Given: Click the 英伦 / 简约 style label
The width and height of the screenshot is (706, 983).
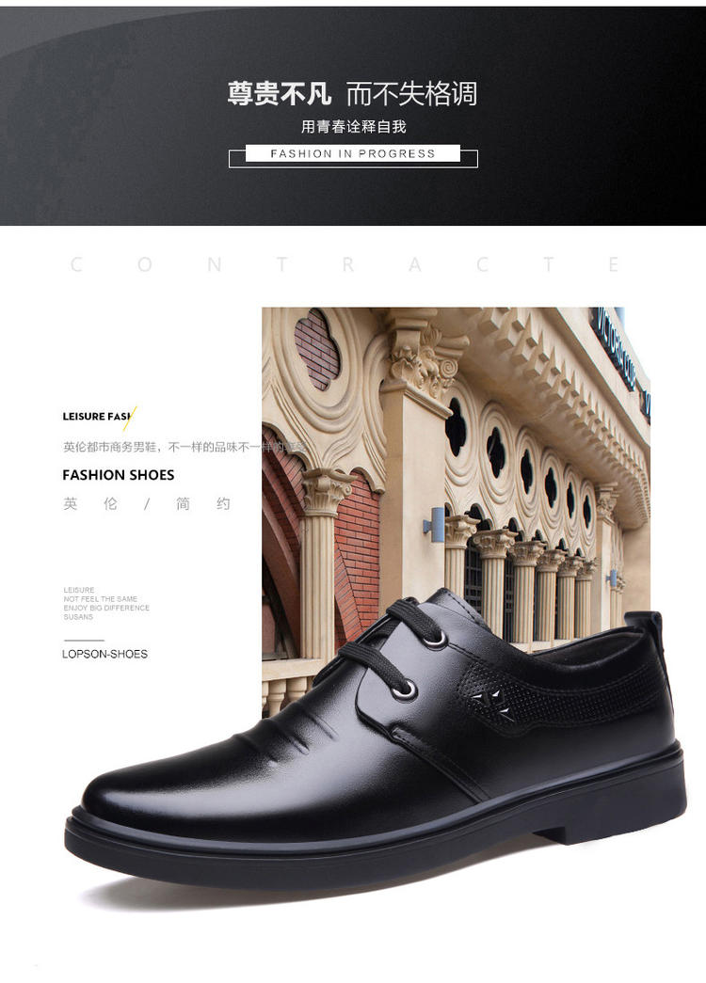Looking at the screenshot, I should (147, 504).
